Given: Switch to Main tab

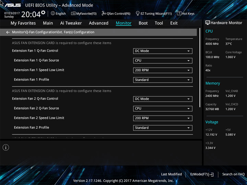Looking at the screenshot, I should pos(48,23).
